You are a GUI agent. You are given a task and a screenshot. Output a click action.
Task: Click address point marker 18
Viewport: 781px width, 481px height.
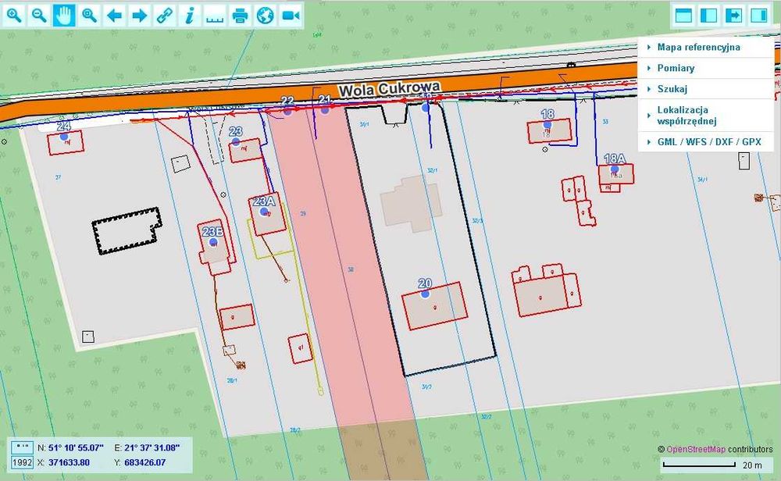[547, 124]
